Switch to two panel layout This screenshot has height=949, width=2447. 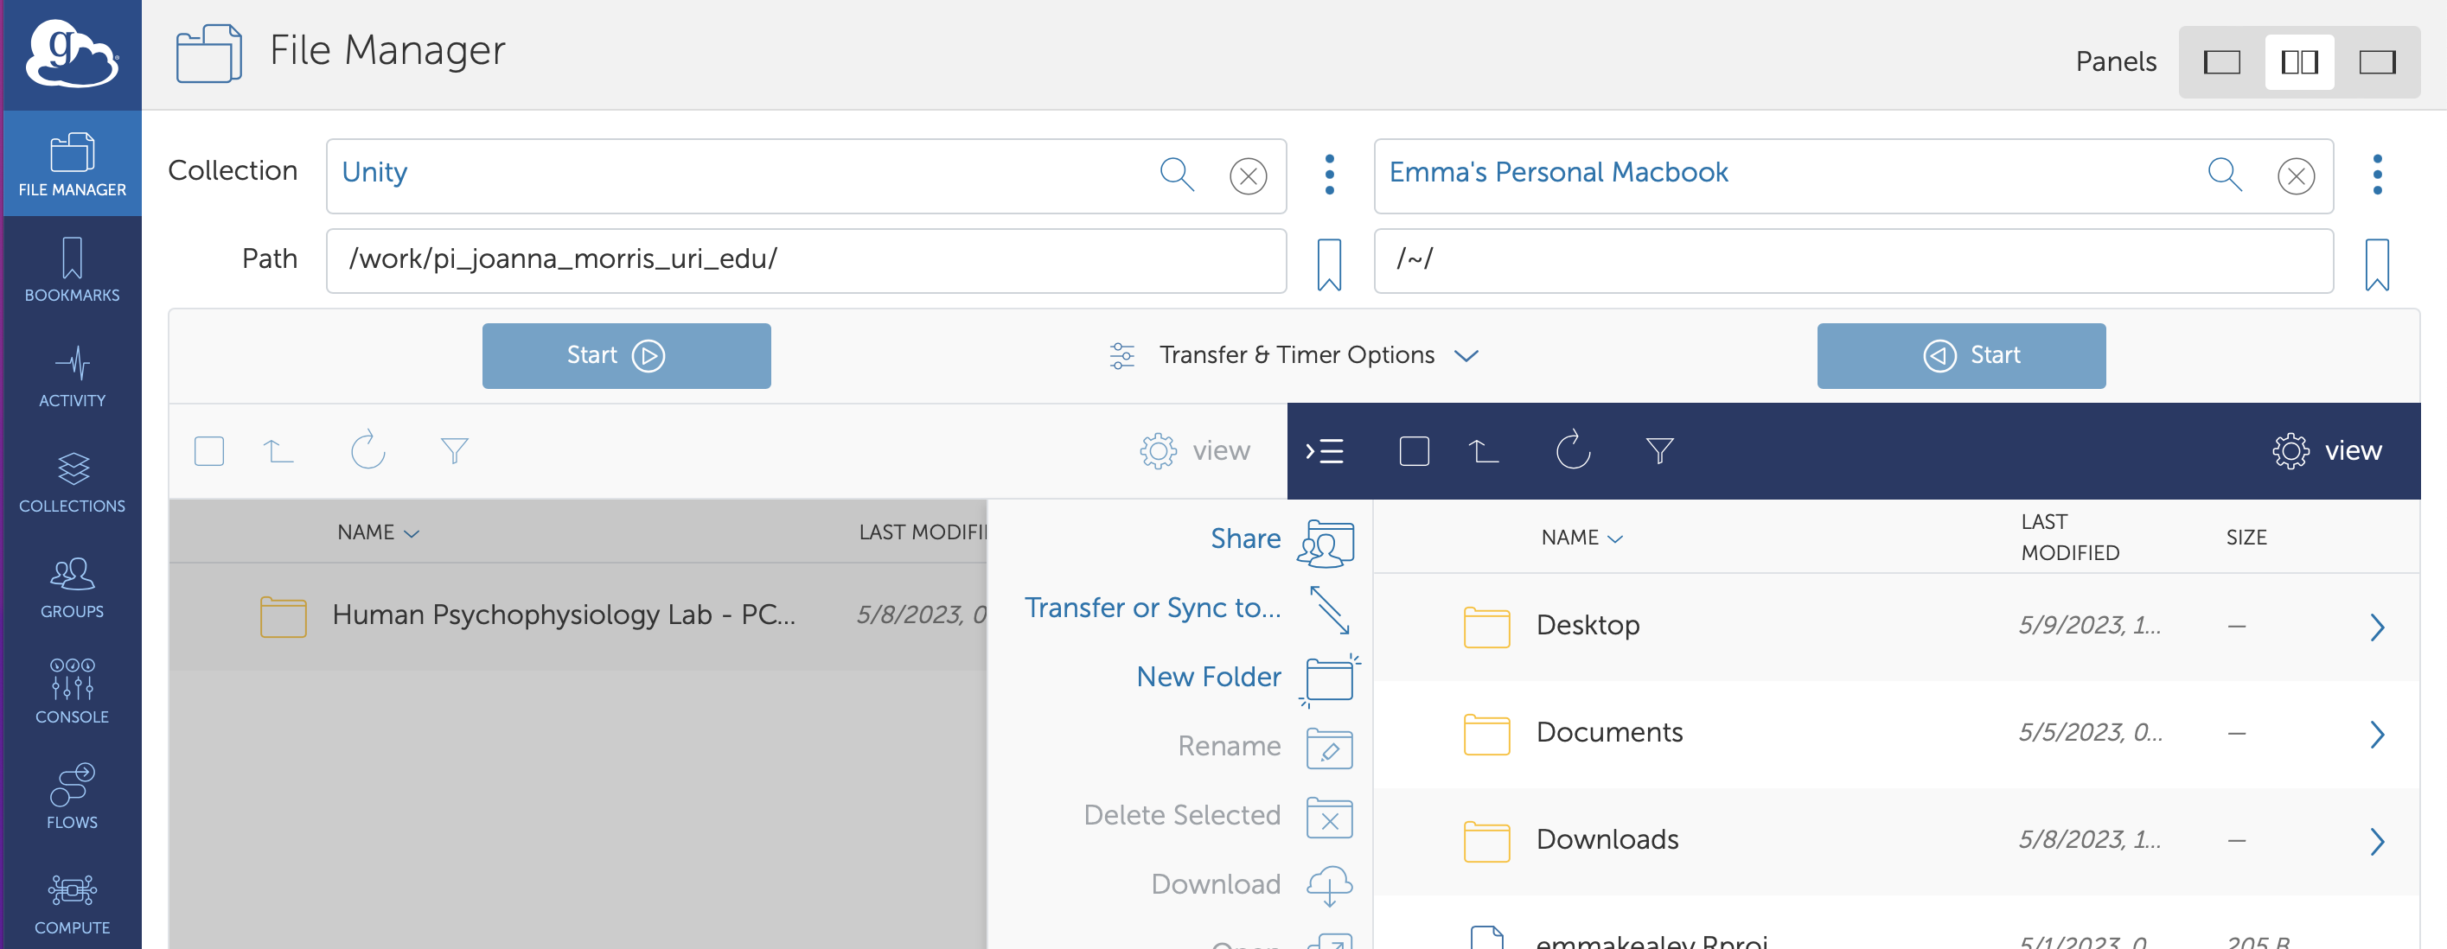pyautogui.click(x=2300, y=63)
